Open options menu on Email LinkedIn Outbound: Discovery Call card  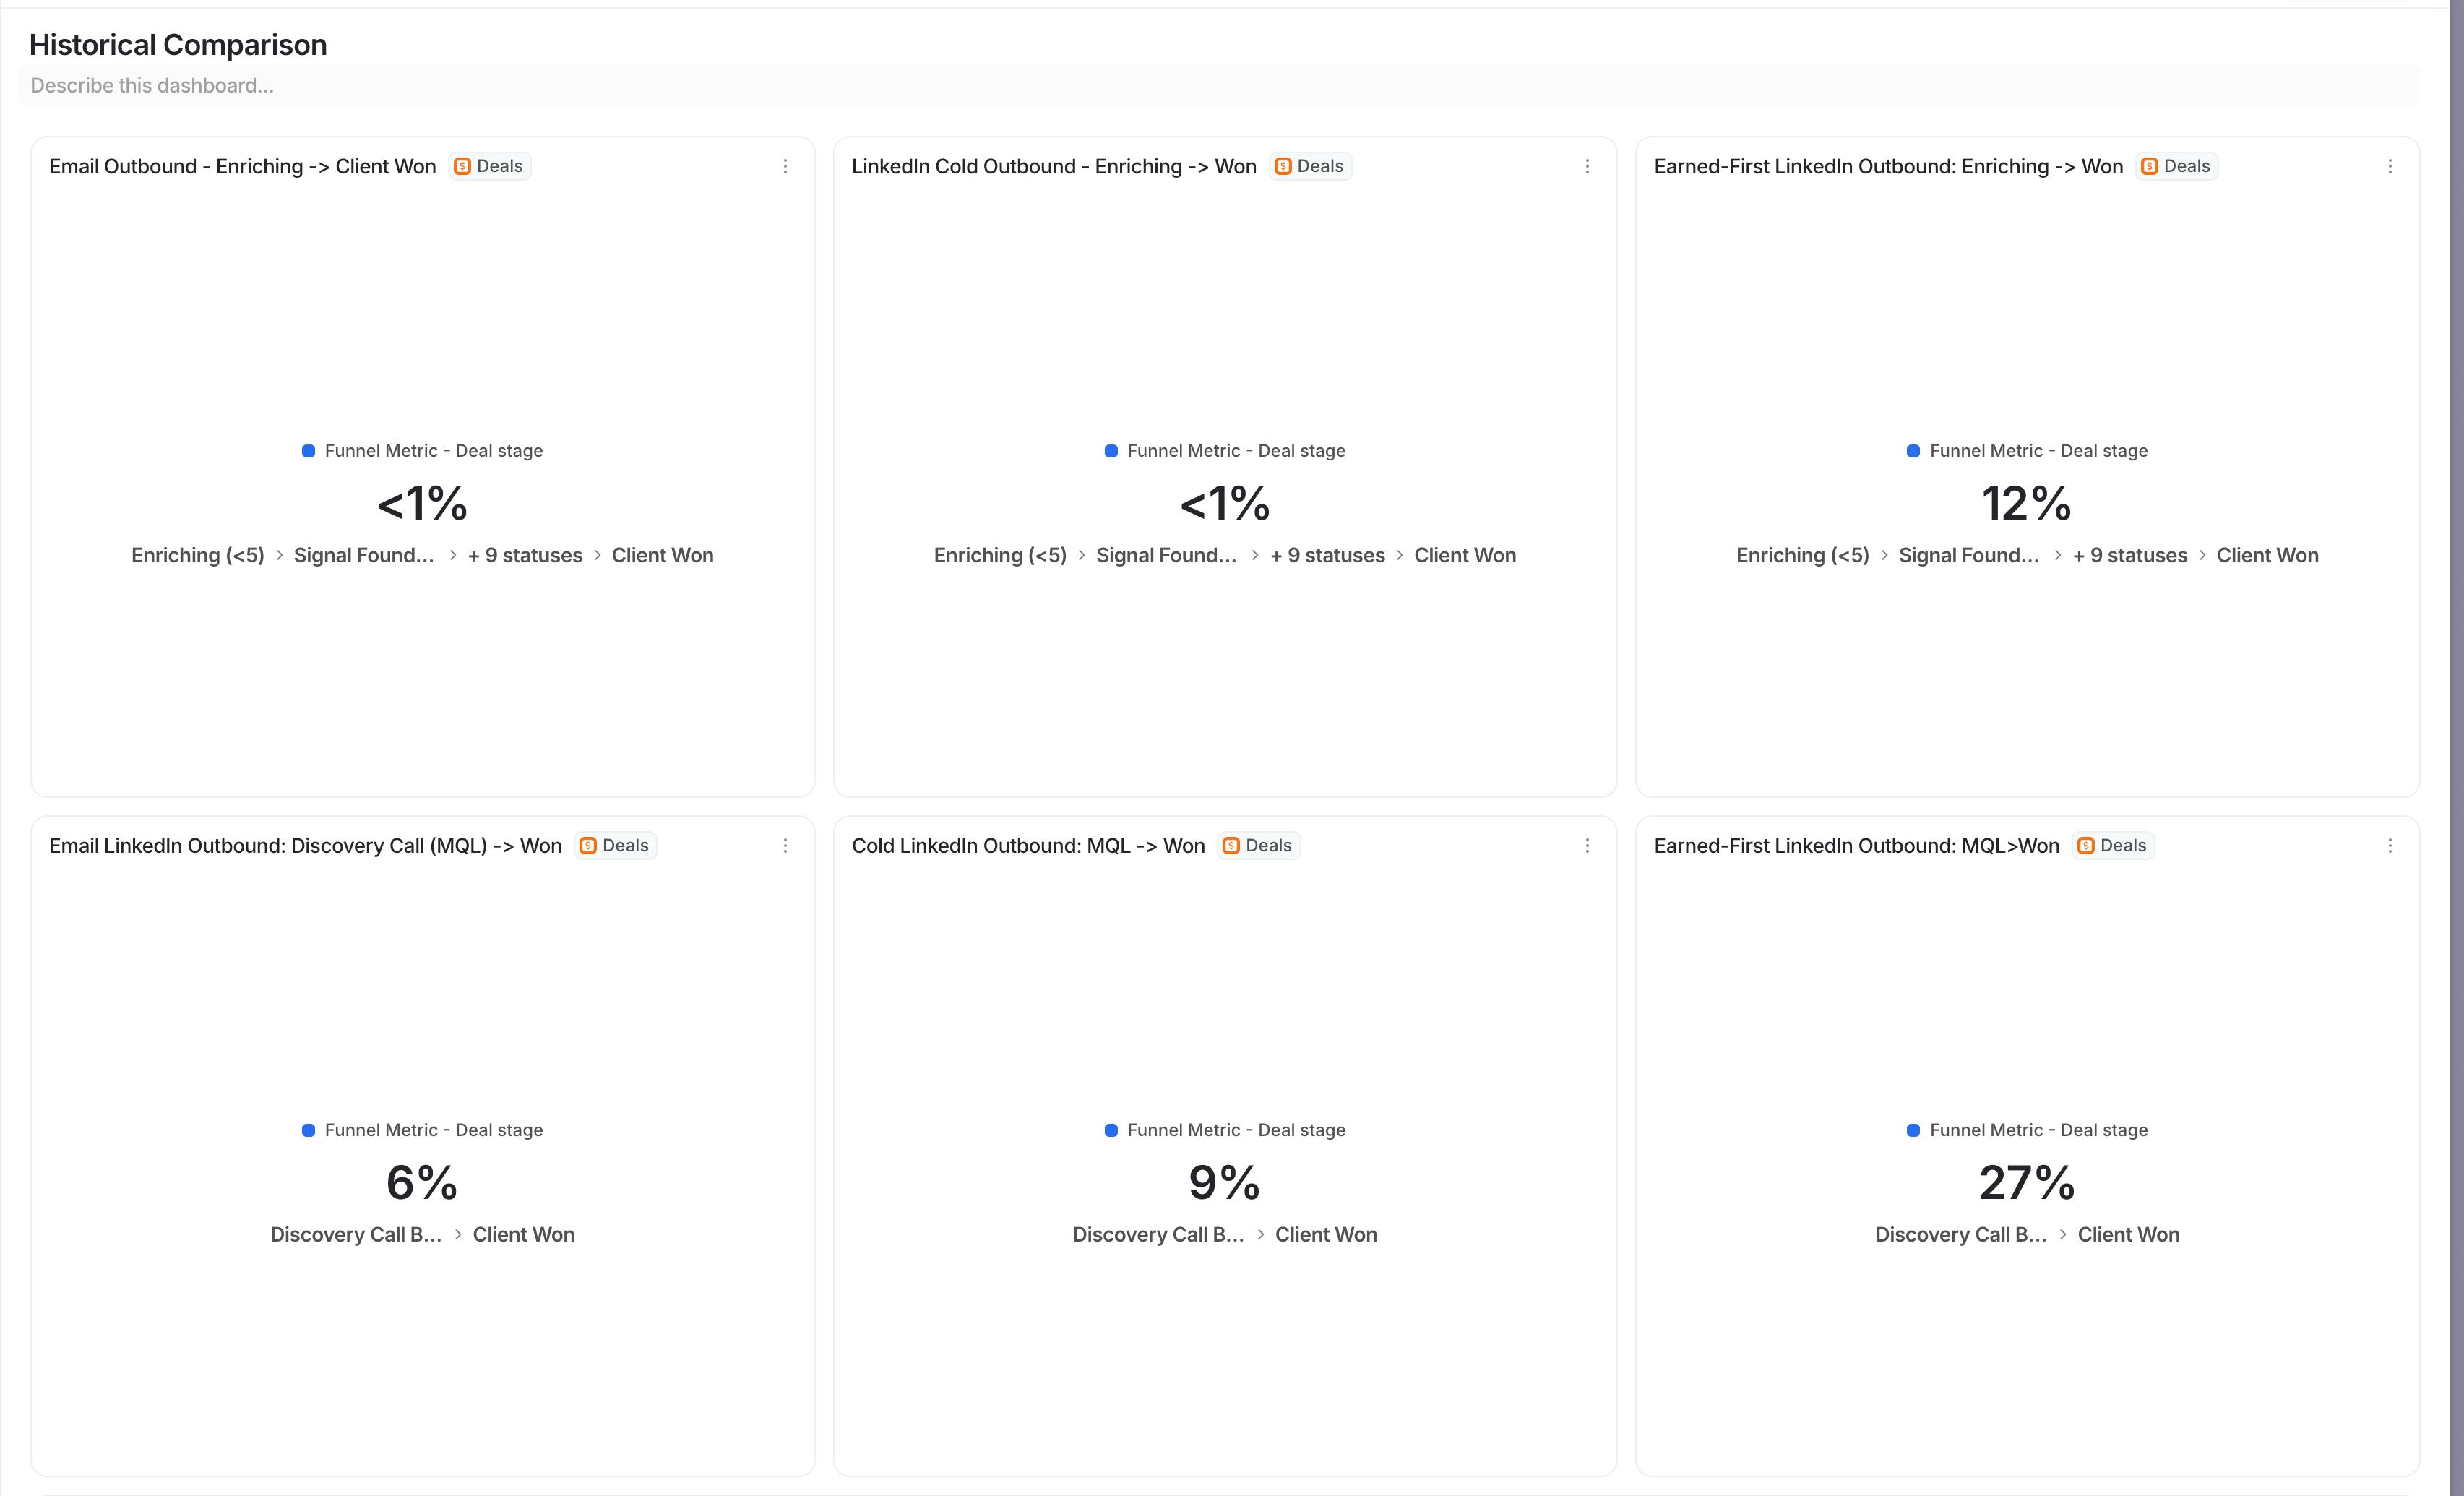[x=786, y=845]
